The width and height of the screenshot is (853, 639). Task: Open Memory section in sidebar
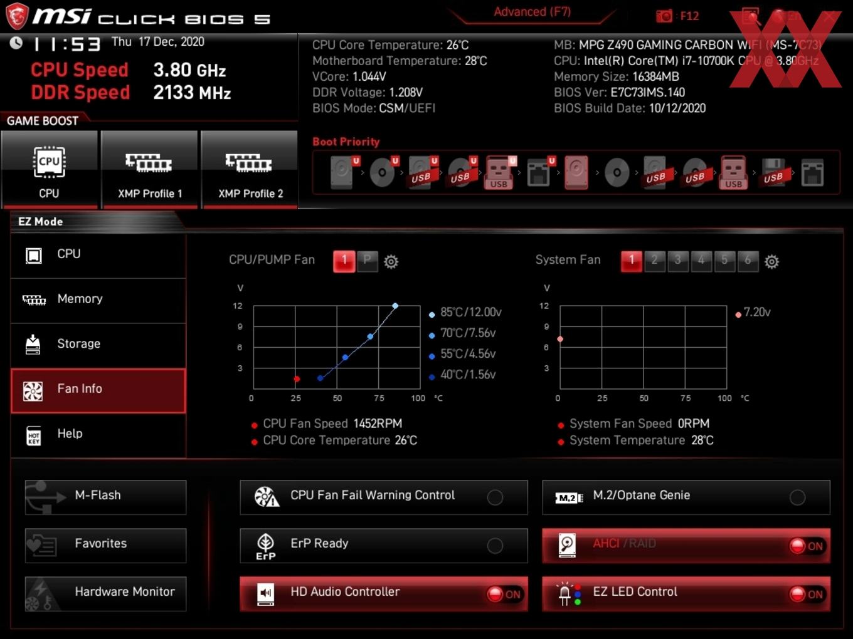pos(98,300)
